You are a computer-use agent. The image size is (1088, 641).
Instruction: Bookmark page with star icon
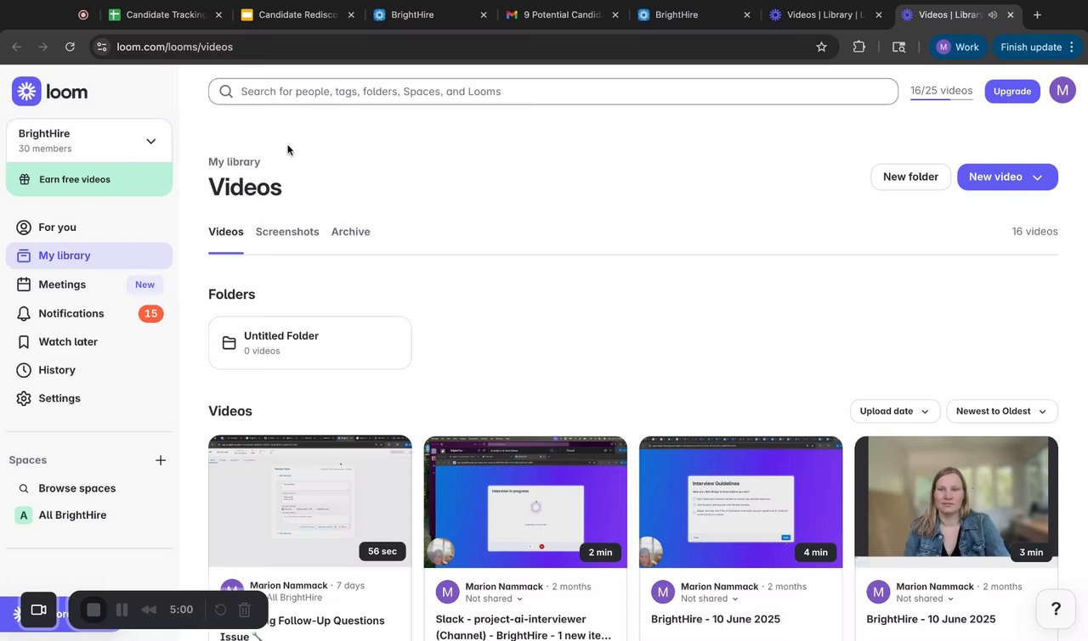pyautogui.click(x=821, y=47)
